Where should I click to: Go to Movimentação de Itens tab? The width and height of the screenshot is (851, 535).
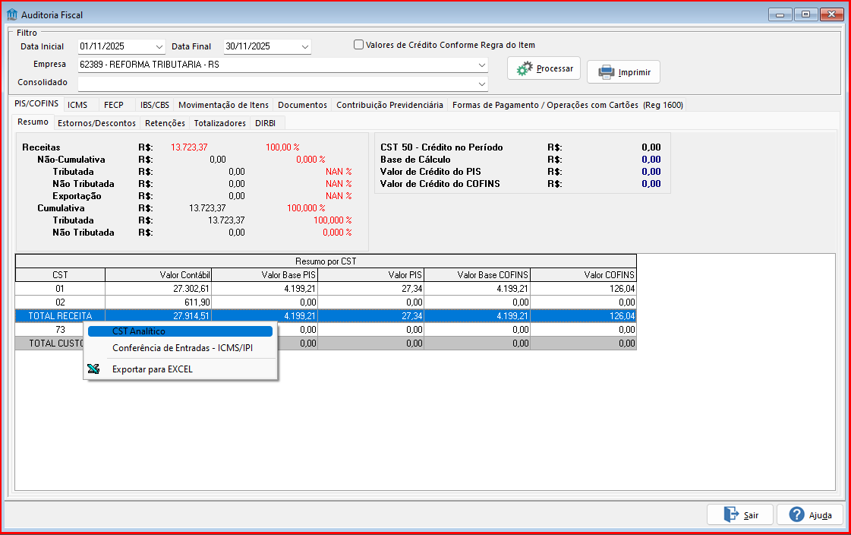coord(224,105)
